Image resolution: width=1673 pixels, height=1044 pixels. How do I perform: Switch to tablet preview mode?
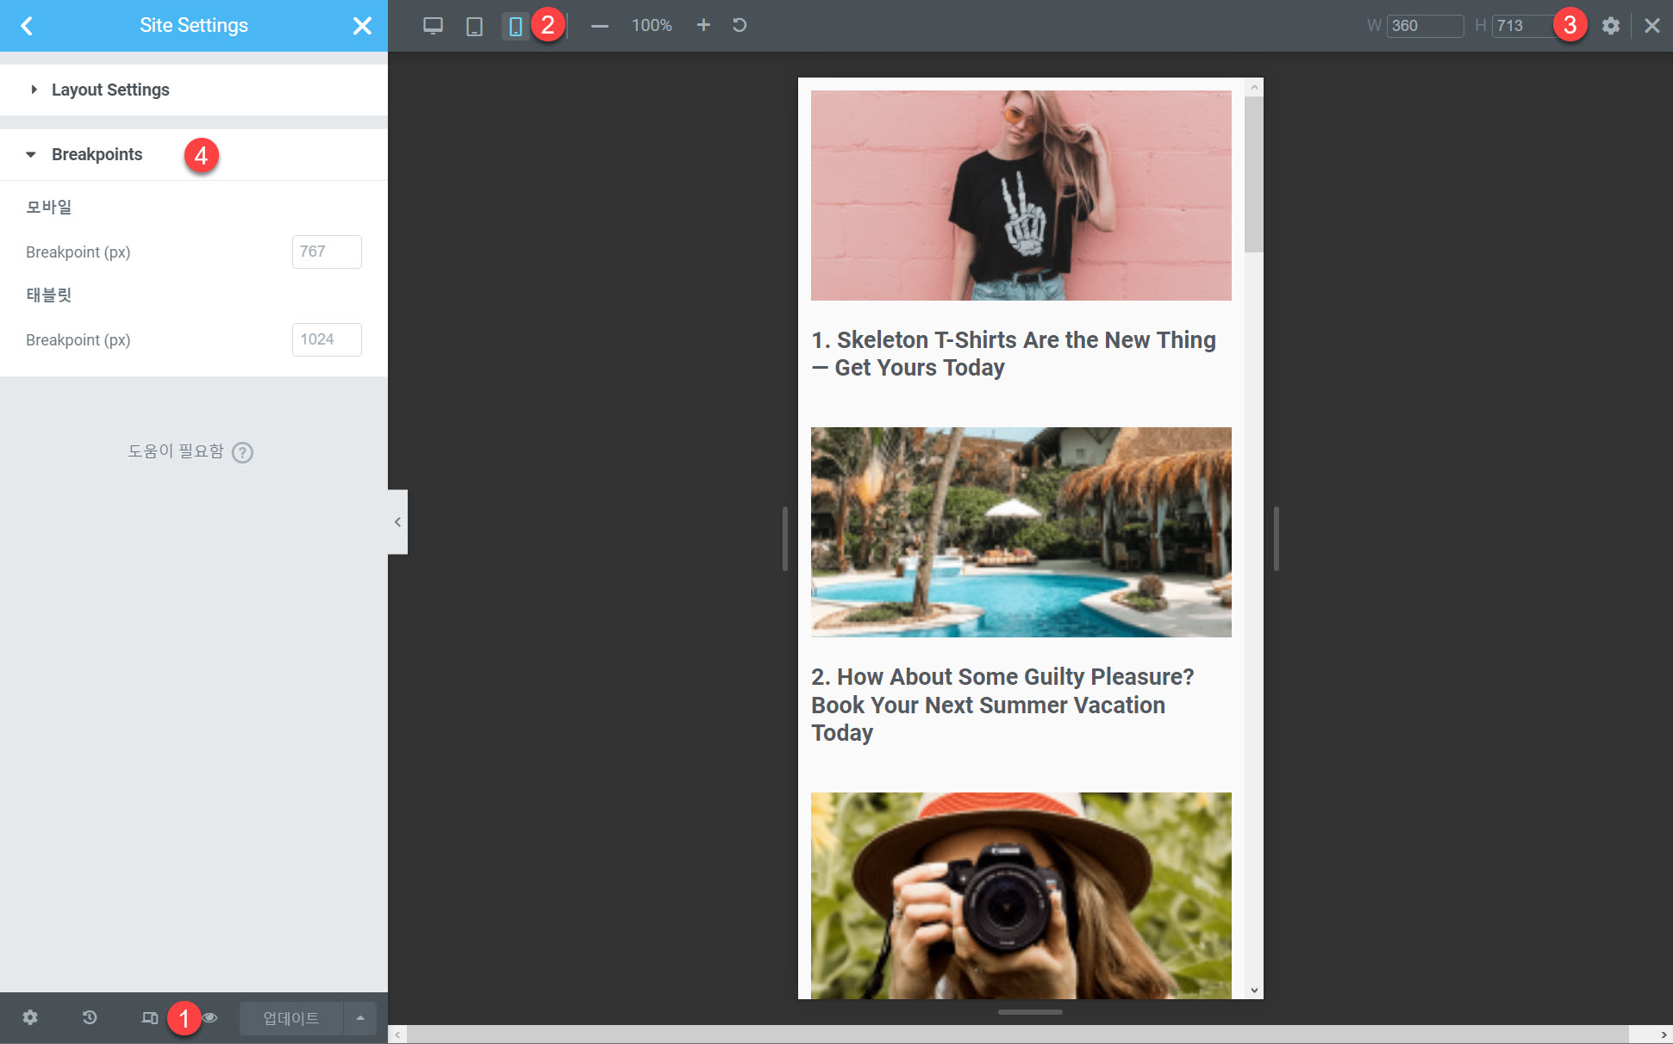point(474,26)
